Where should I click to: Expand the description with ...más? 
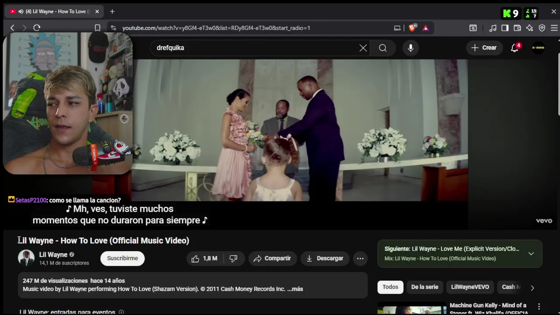pyautogui.click(x=295, y=289)
